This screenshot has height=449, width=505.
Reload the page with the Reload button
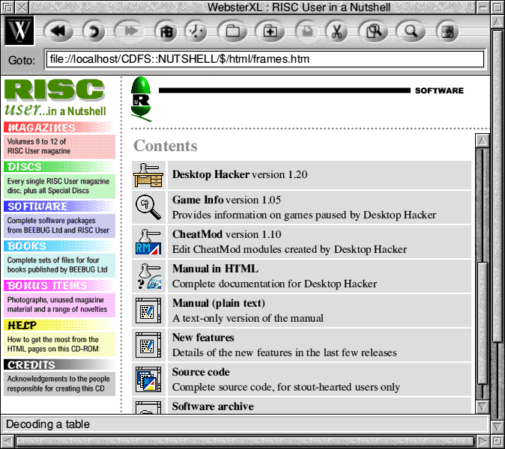click(x=94, y=31)
